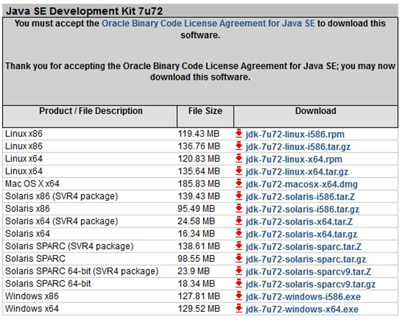
Task: Click the red download icon for jdk-7u72-macosx-x64.dmg
Action: [239, 184]
